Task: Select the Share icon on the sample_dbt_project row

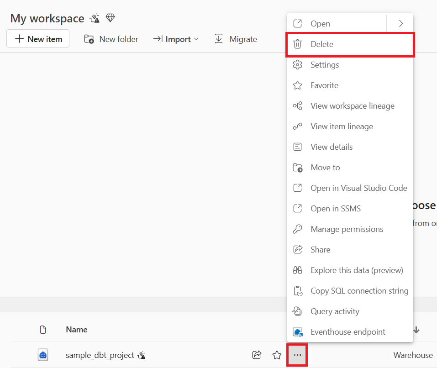Action: (257, 355)
